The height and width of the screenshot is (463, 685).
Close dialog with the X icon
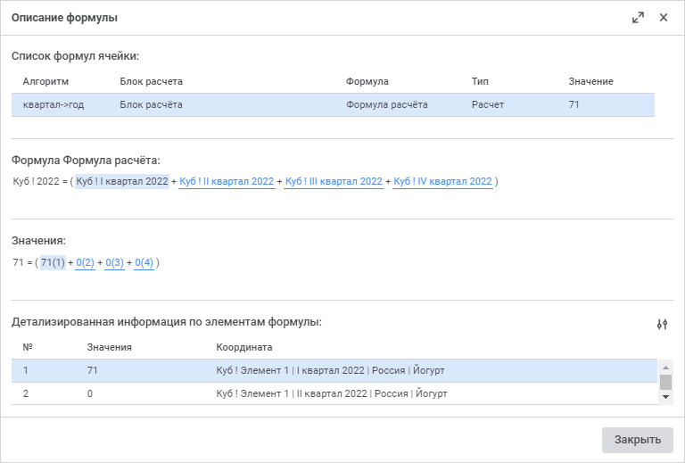coord(664,18)
